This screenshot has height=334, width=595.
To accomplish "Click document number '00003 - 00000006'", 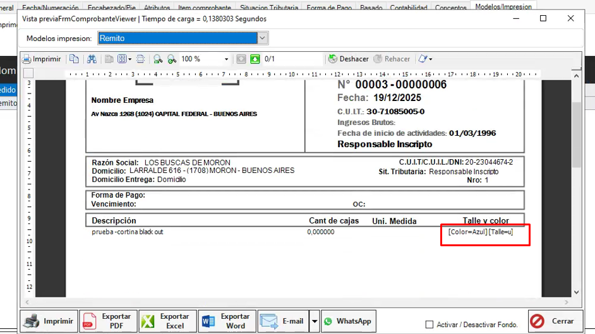I will point(400,85).
